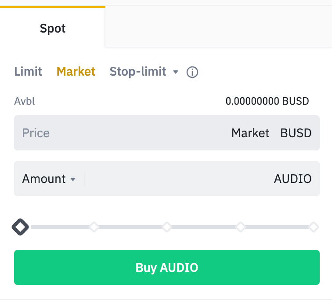Set slider to the 50% marker

(167, 227)
